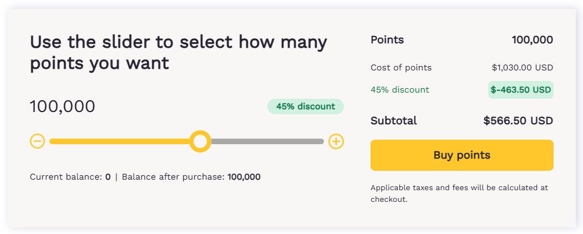Click the gray unfilled part of slider track
The image size is (583, 234).
point(266,141)
